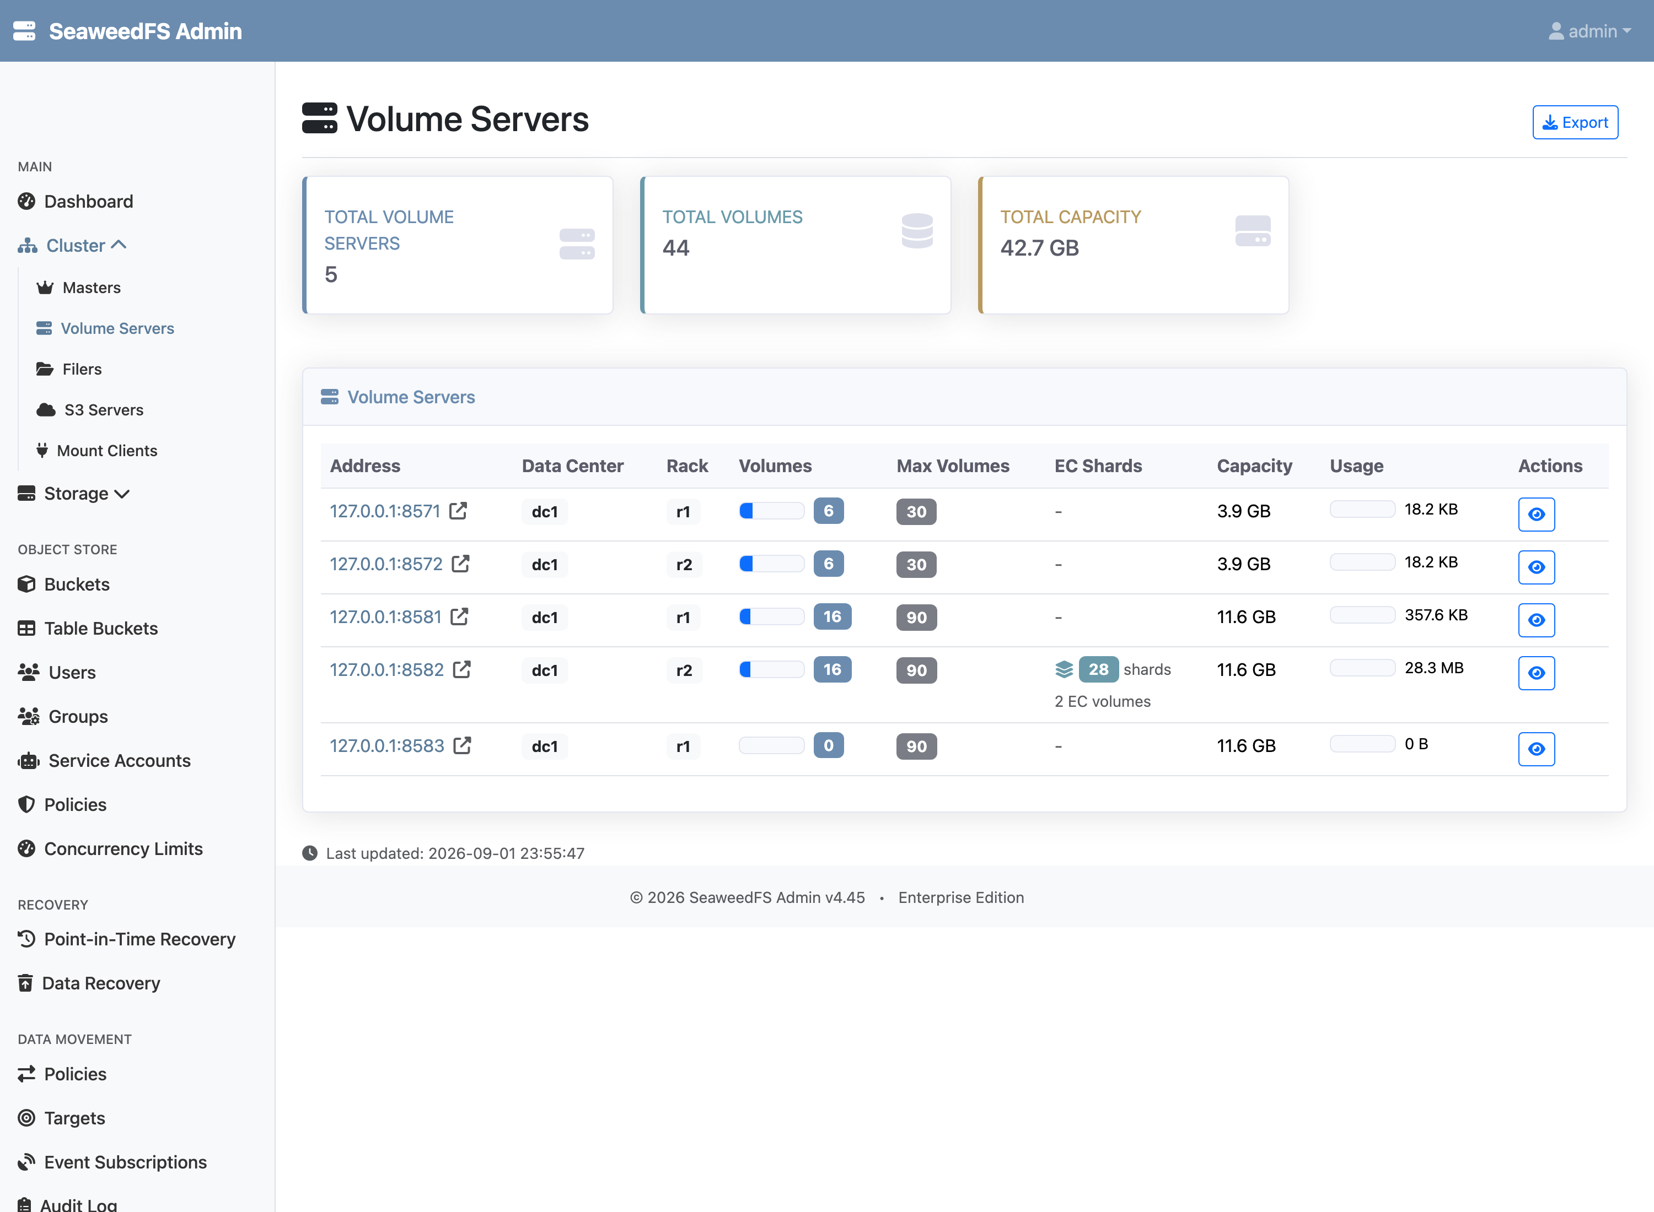Open Event Subscriptions page

coord(112,1161)
